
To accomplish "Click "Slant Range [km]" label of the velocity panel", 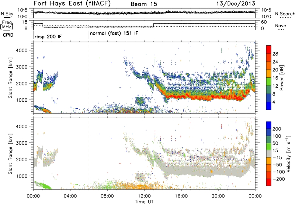I will (10, 154).
